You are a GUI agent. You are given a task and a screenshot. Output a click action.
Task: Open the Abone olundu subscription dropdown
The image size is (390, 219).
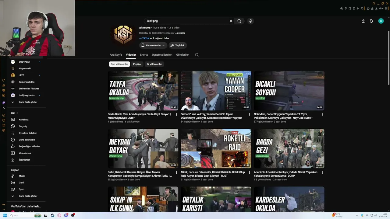153,45
